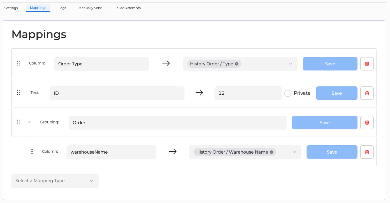390x203 pixels.
Task: Delete the ID text mapping with trash icon
Action: pyautogui.click(x=367, y=93)
